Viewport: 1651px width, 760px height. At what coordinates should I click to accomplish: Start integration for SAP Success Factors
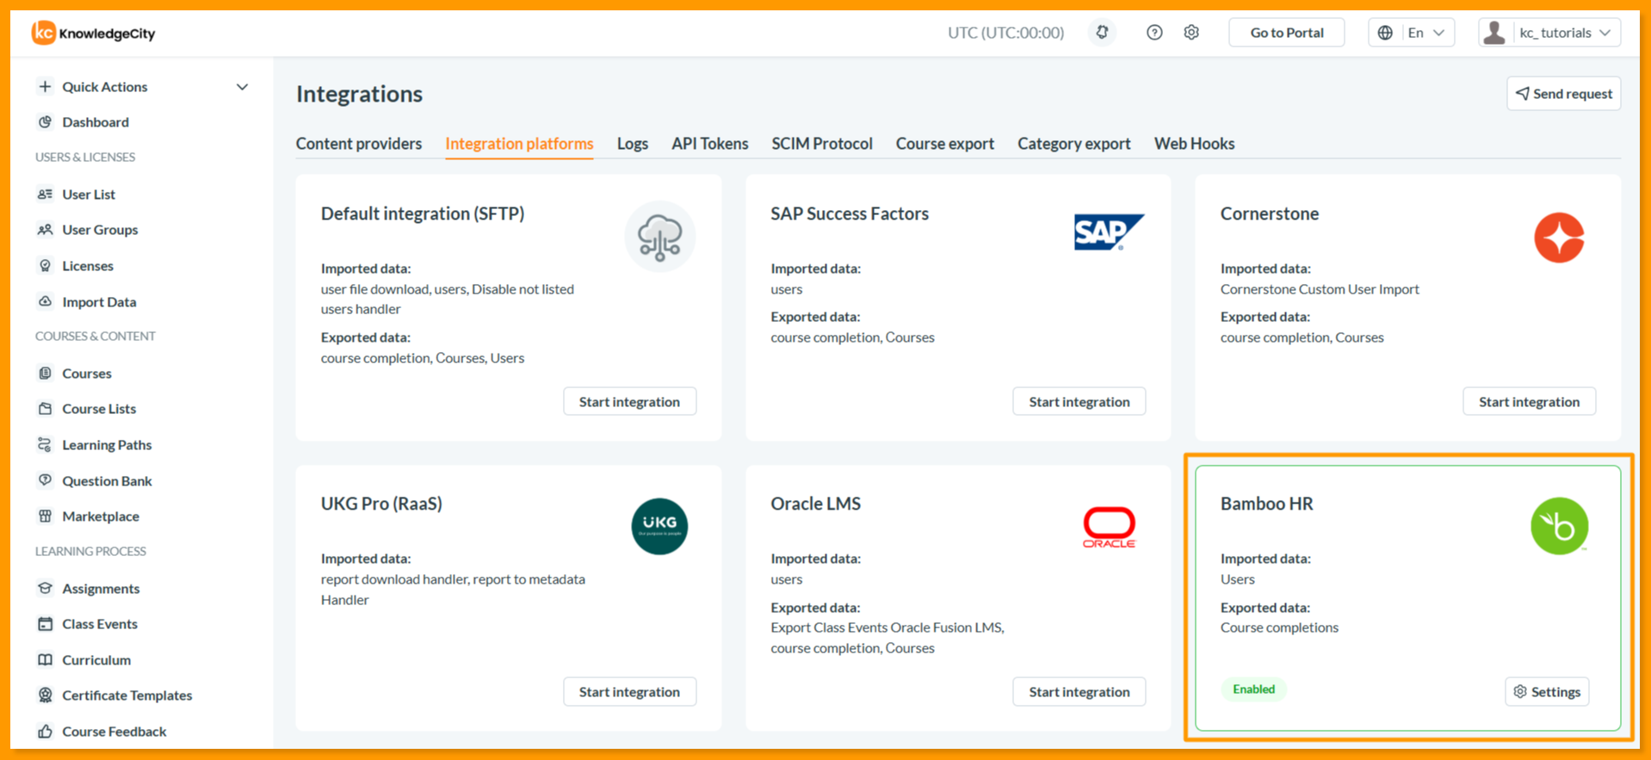(x=1079, y=402)
